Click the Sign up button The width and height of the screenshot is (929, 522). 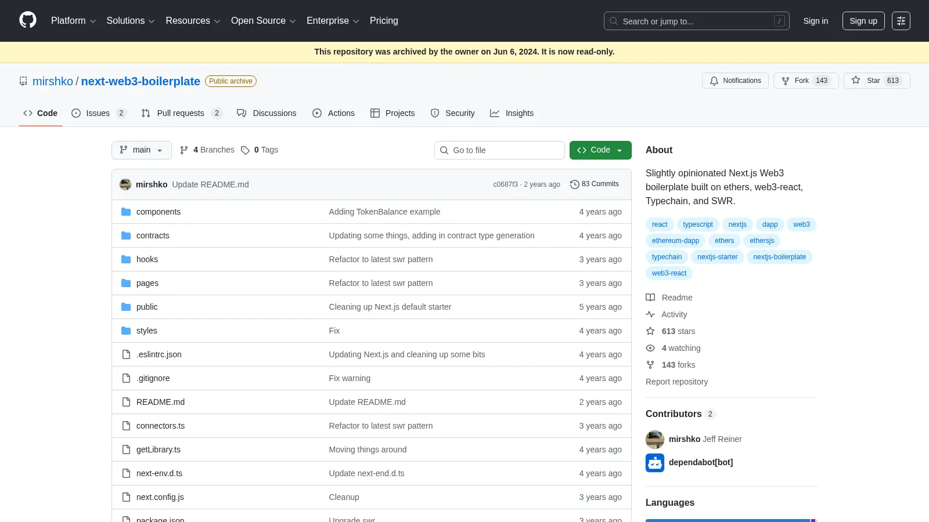click(863, 21)
